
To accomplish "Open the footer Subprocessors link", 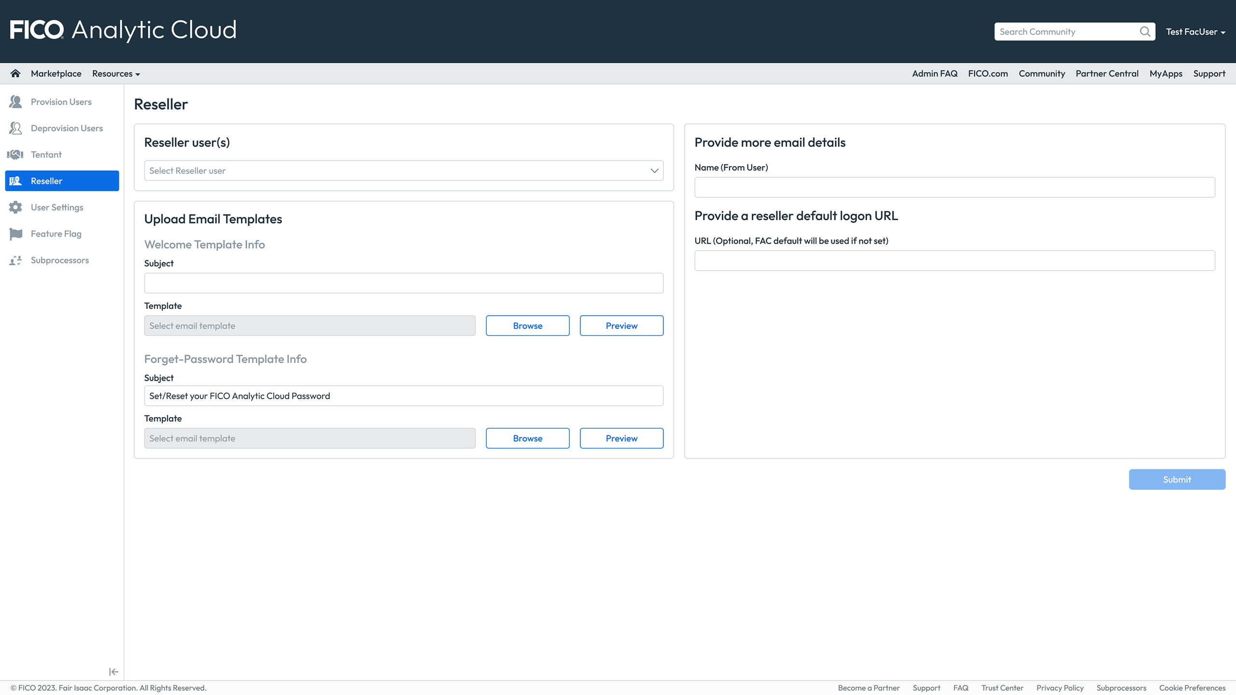I will pyautogui.click(x=1122, y=688).
